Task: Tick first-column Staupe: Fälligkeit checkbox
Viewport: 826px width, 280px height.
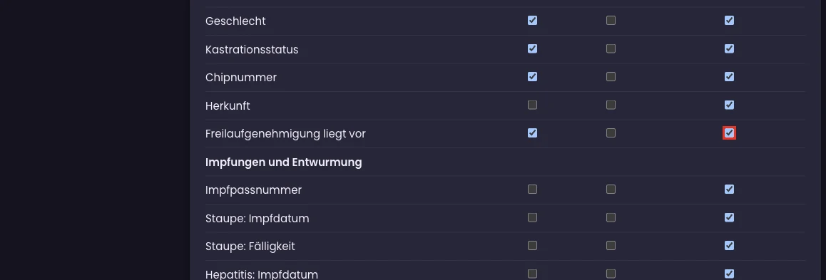Action: tap(533, 246)
